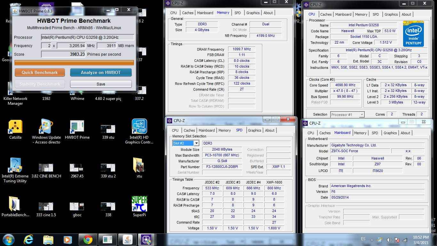
Task: Open About tab in top-right CPU-Z window
Action: click(x=406, y=14)
